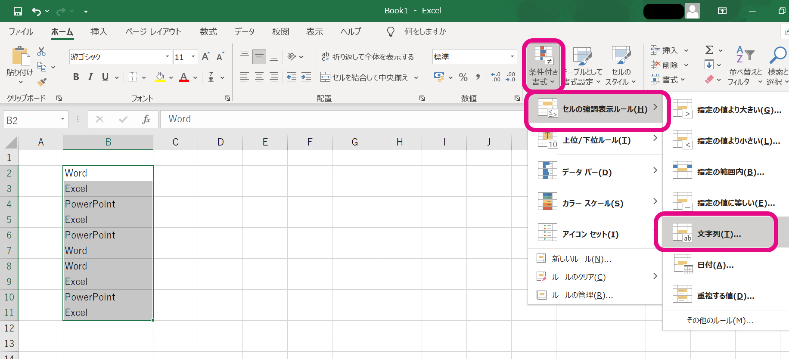Viewport: 789px width, 359px height.
Task: Choose 指定の値より大きい(G)... rule
Action: click(726, 110)
